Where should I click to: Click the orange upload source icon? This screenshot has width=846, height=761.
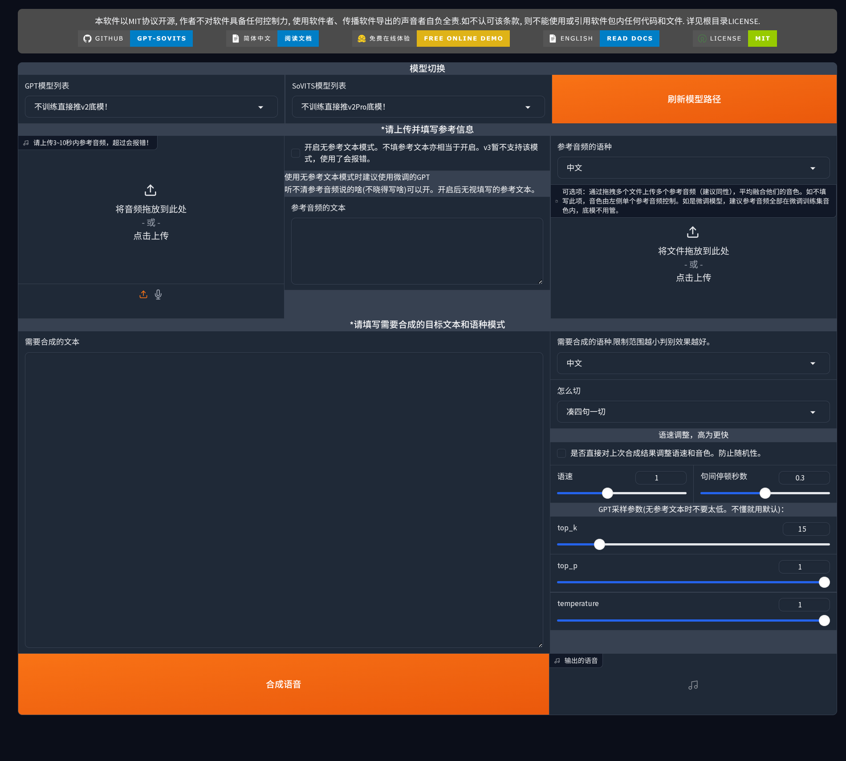tap(143, 294)
